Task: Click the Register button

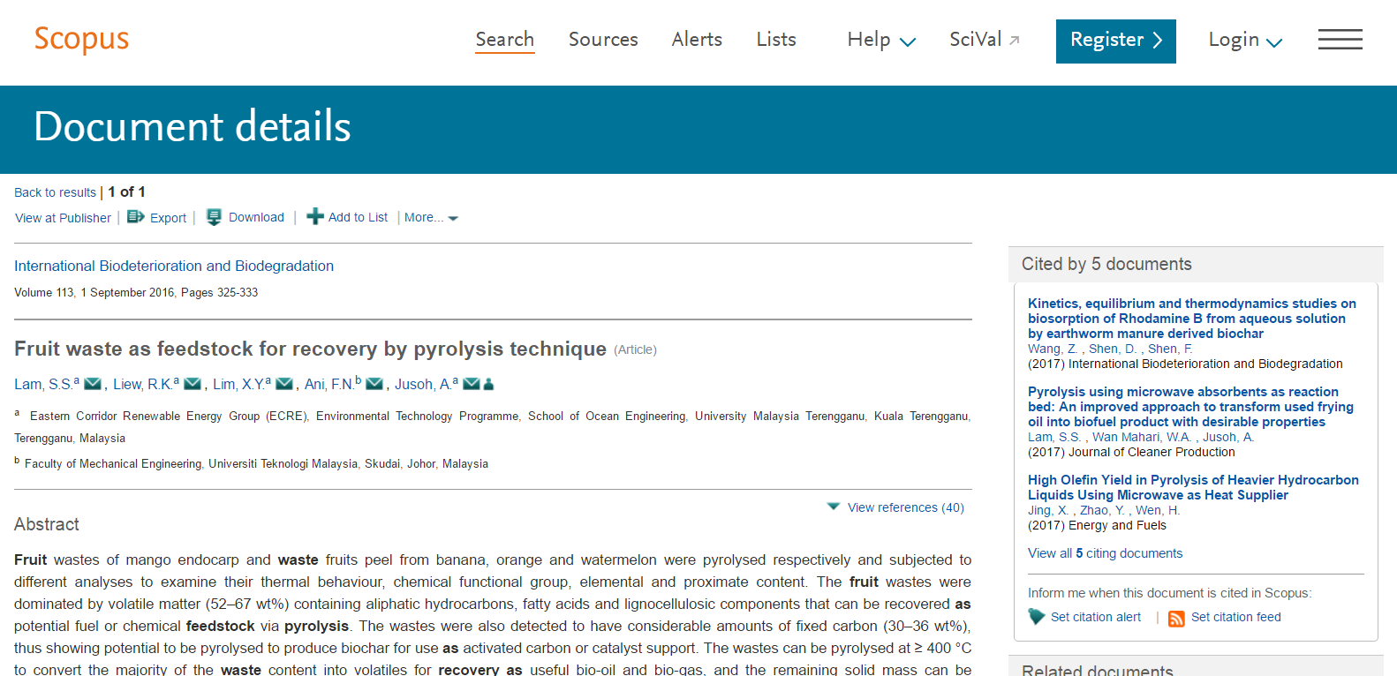Action: 1115,41
